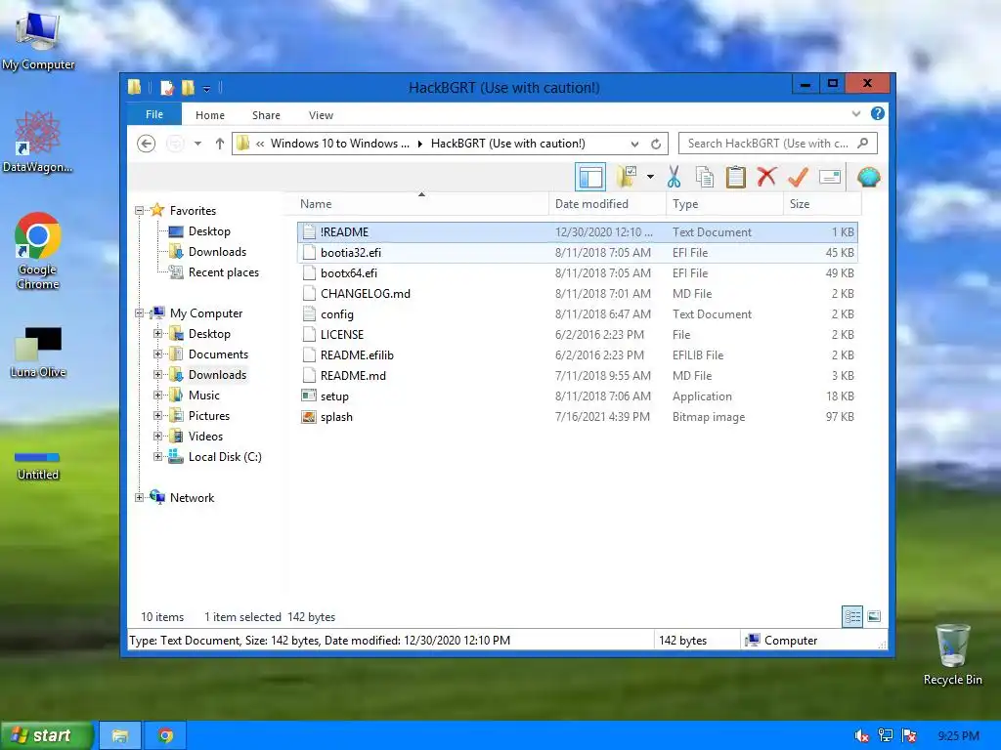1001x750 pixels.
Task: Select the !README file
Action: 577,232
